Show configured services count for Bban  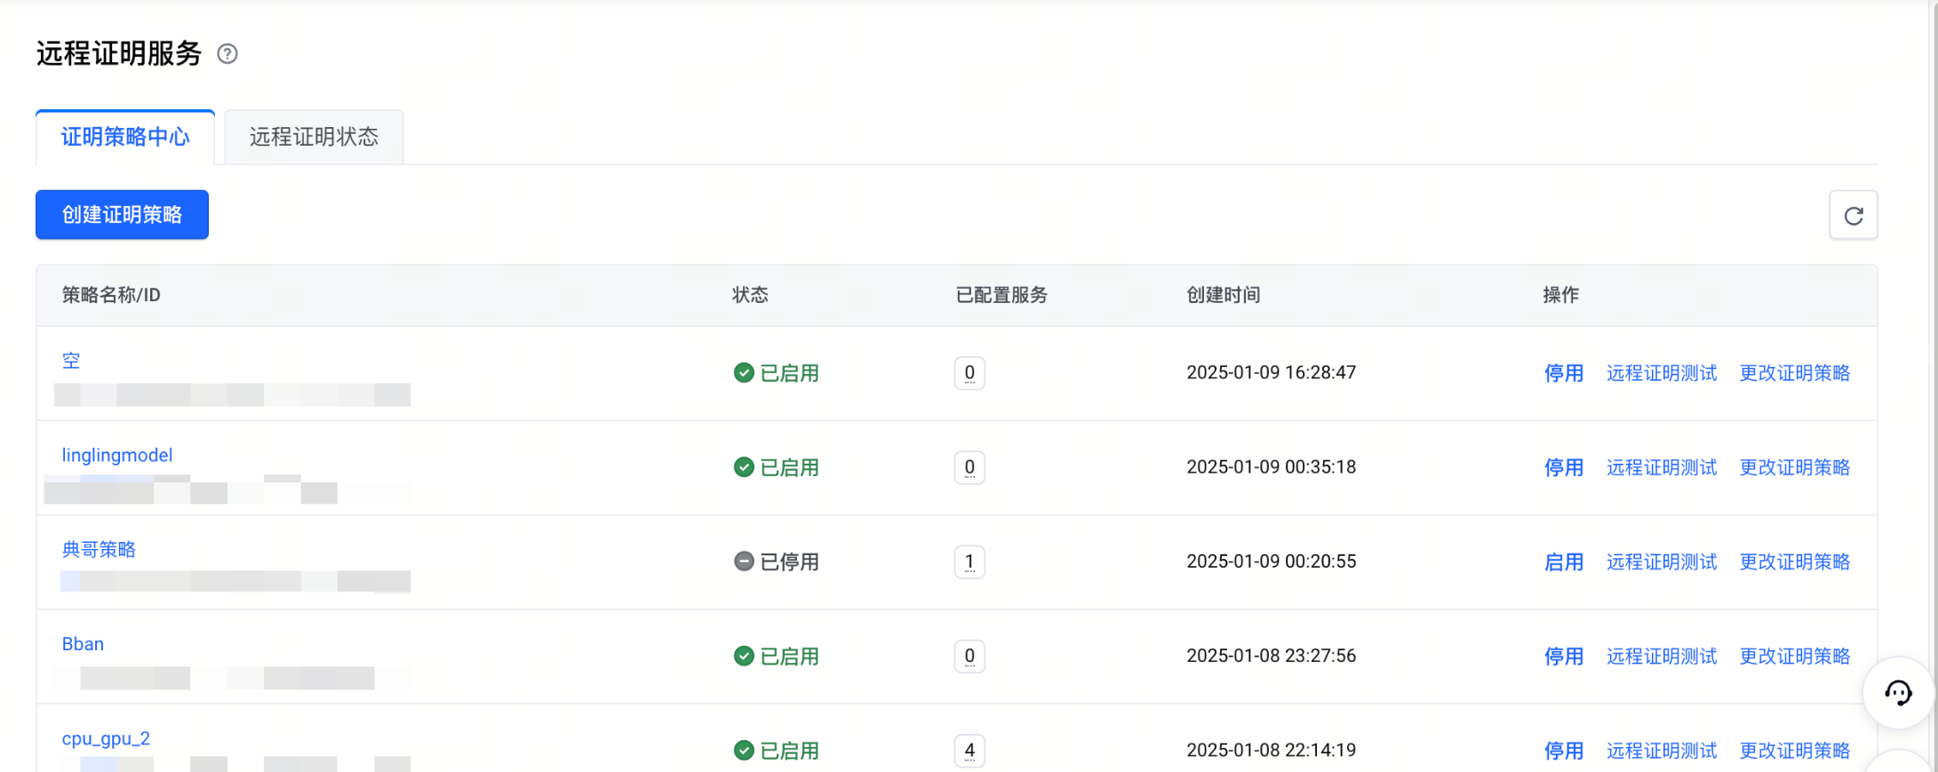tap(969, 657)
